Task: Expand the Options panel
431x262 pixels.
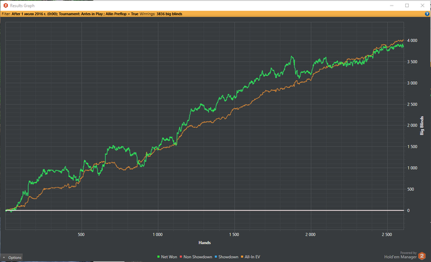Action: click(x=12, y=257)
